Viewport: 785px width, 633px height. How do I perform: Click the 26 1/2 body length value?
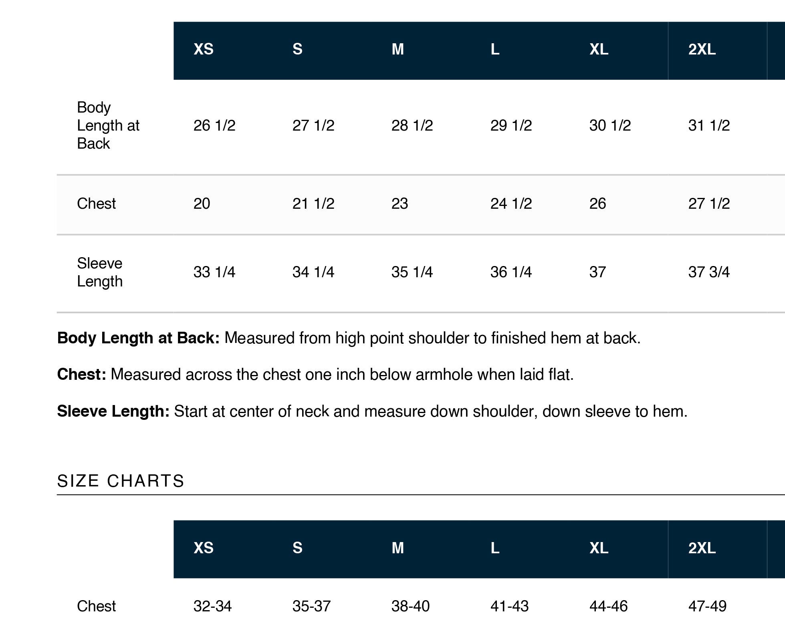[214, 125]
